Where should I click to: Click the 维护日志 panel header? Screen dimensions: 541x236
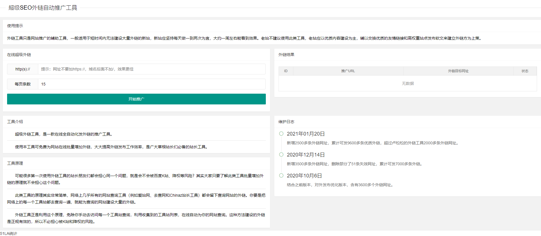point(286,122)
